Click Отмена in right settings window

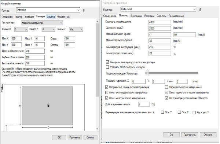[208, 134]
